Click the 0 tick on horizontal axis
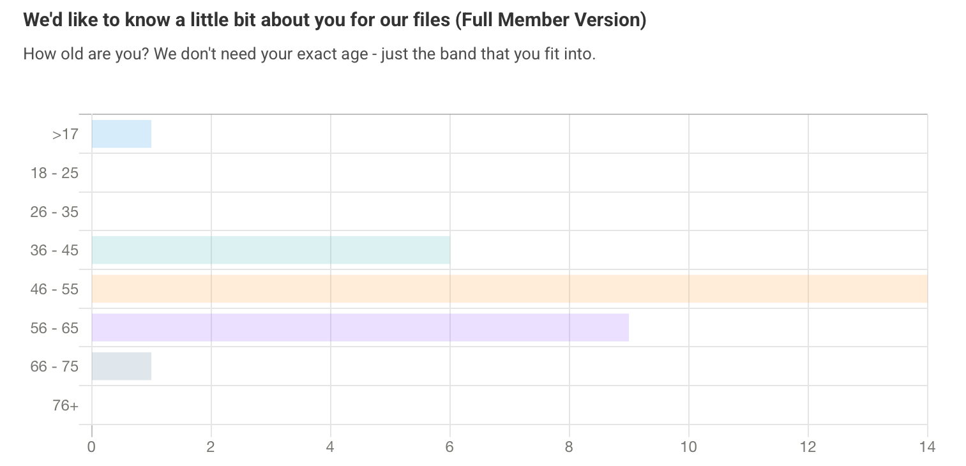Screen dimensions: 966x466 tap(92, 447)
